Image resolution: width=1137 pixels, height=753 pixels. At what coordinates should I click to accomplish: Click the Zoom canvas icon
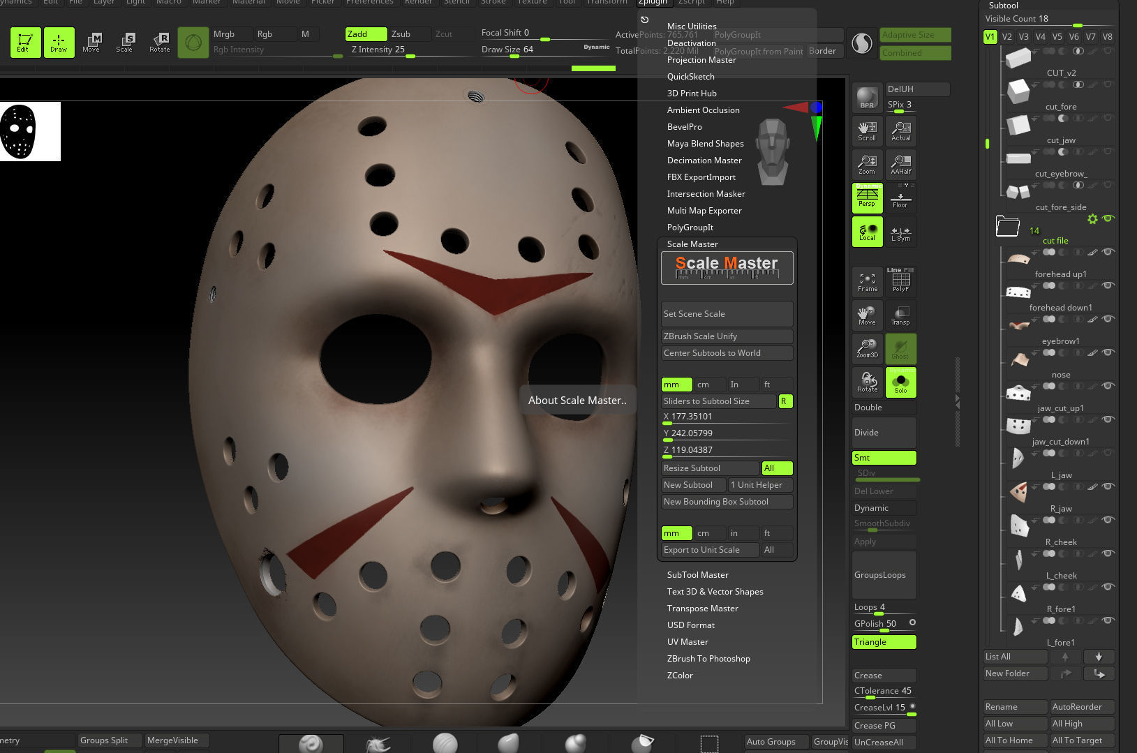[867, 164]
